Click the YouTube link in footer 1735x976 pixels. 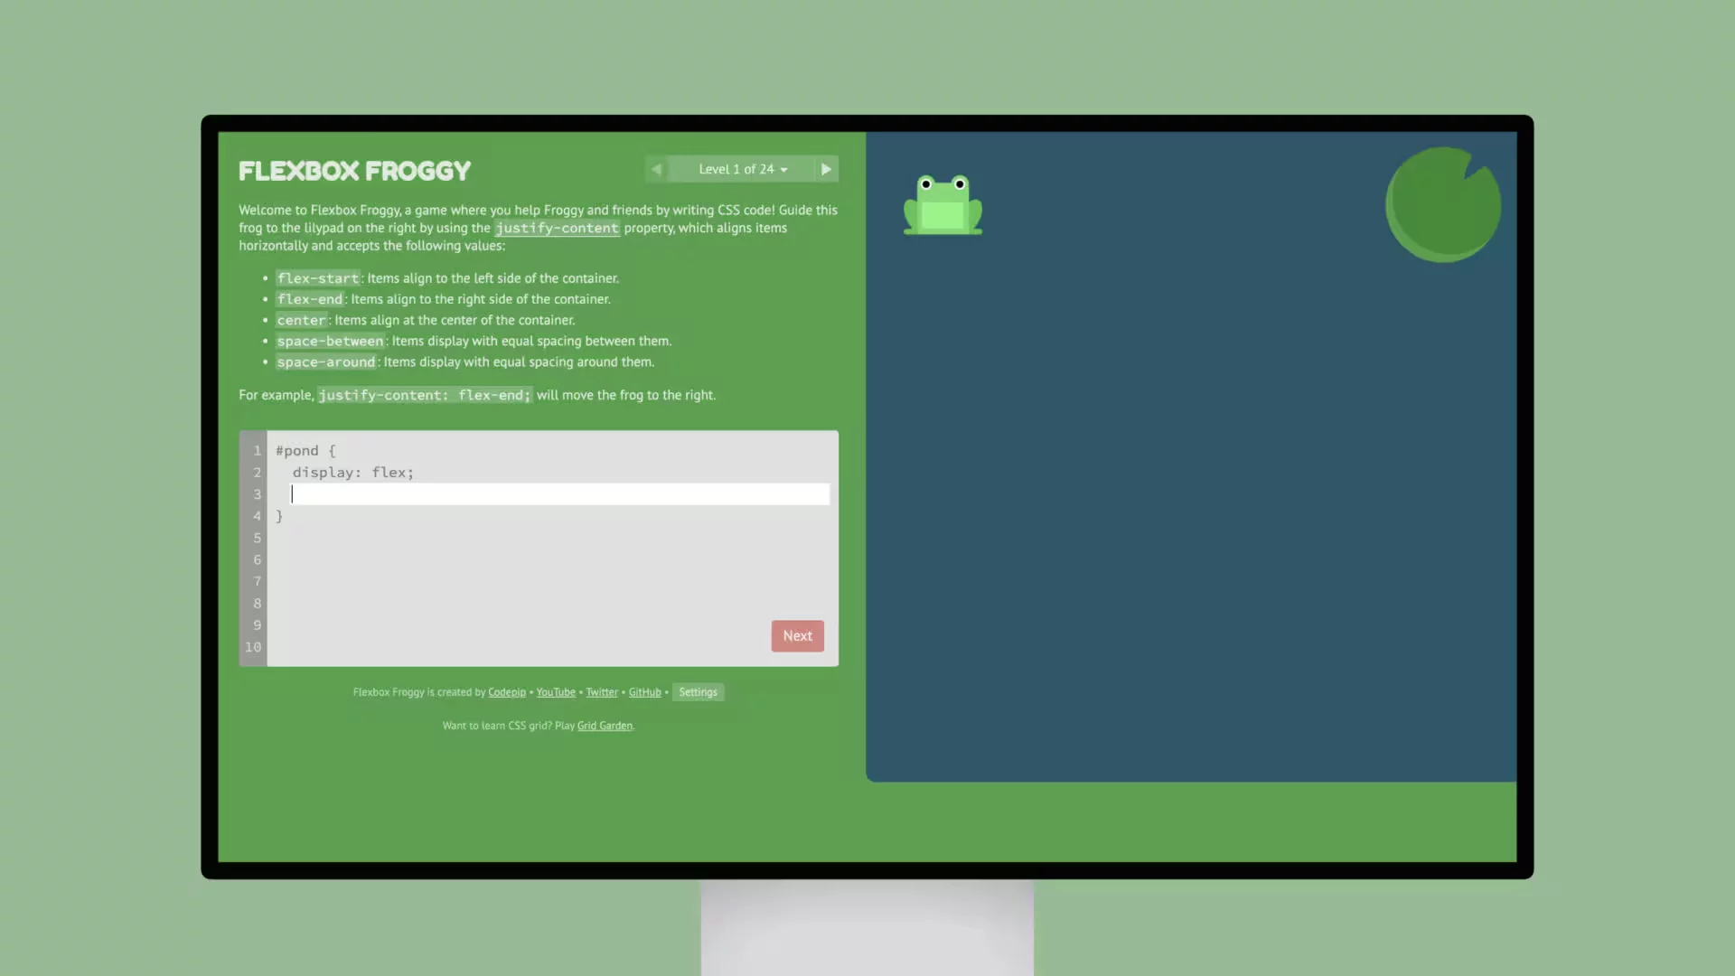pos(556,691)
